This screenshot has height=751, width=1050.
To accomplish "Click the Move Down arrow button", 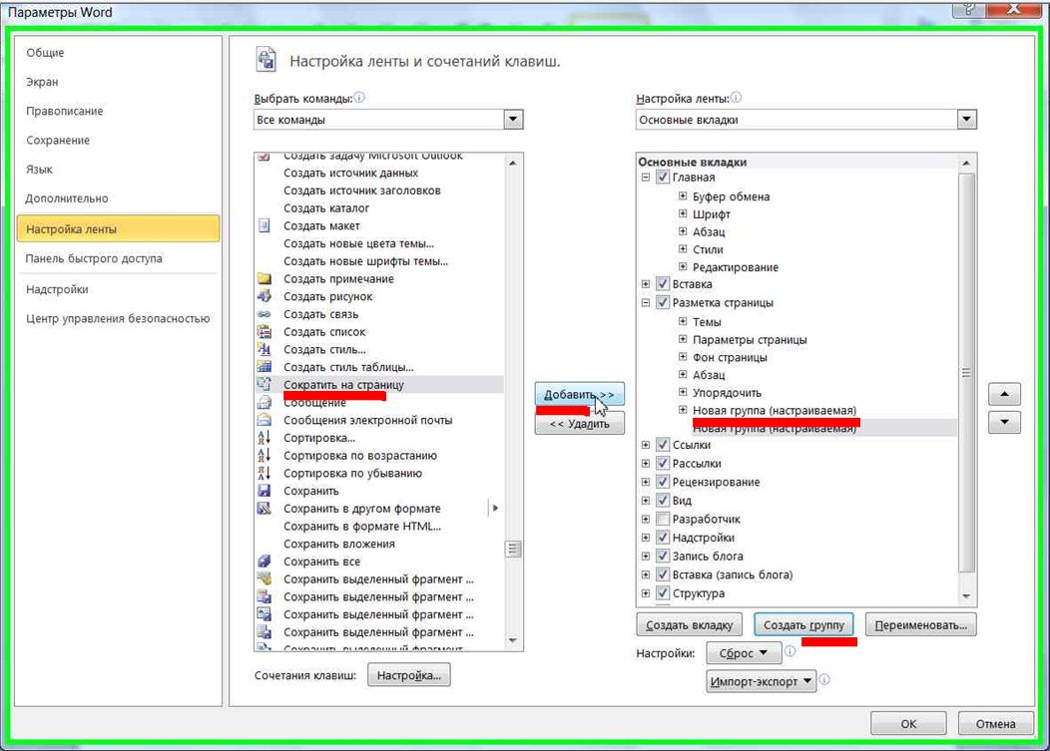I will [1004, 422].
